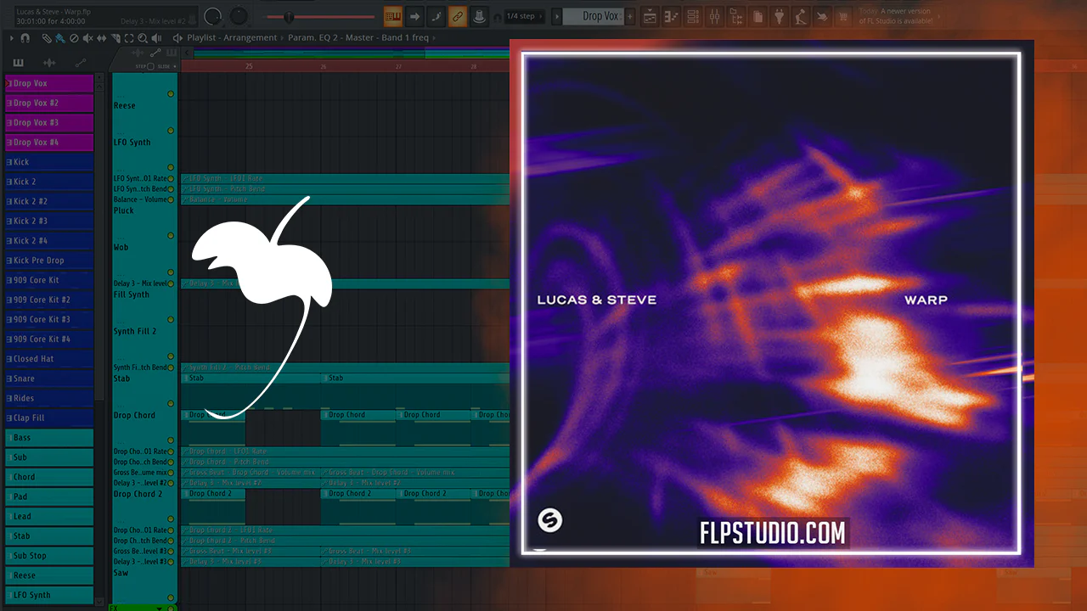
Task: Click the master volume knob
Action: pyautogui.click(x=213, y=16)
